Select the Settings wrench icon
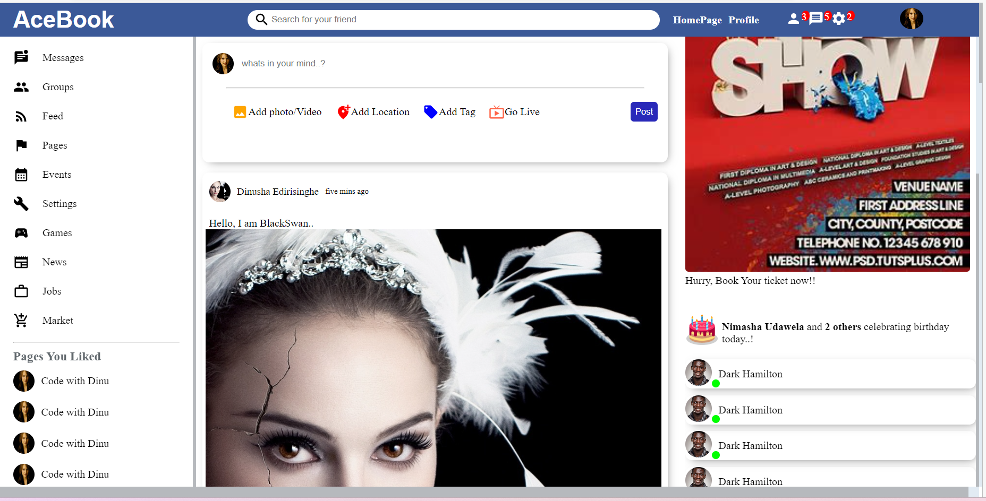Viewport: 986px width, 501px height. point(21,203)
